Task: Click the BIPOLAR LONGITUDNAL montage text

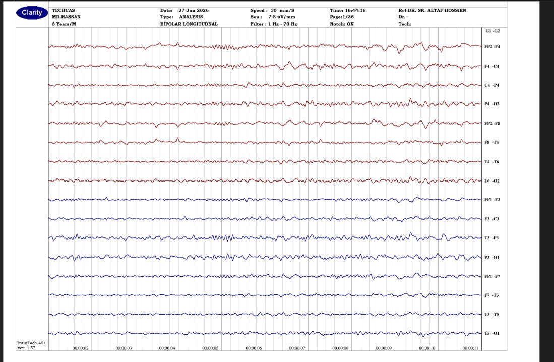Action: click(189, 24)
